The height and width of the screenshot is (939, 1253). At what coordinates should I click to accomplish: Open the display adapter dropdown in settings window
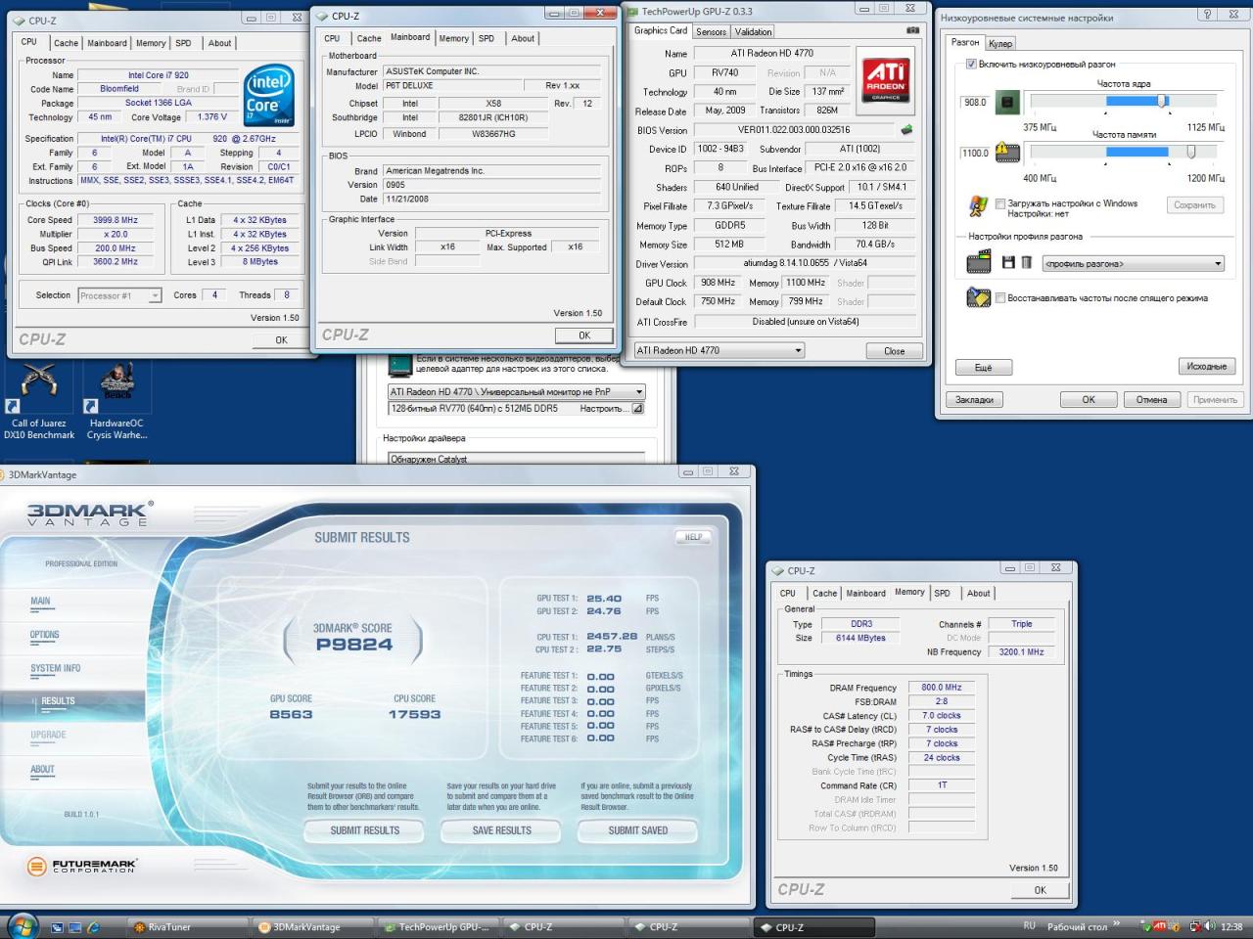pyautogui.click(x=516, y=391)
